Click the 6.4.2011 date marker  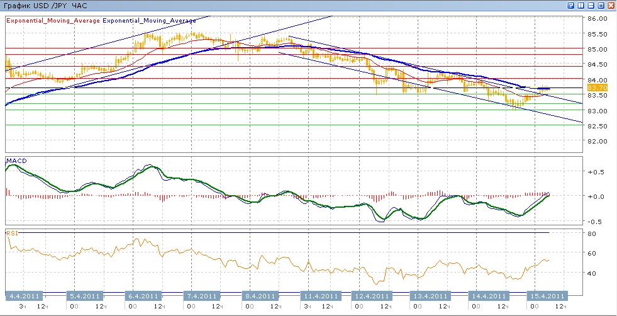point(143,295)
